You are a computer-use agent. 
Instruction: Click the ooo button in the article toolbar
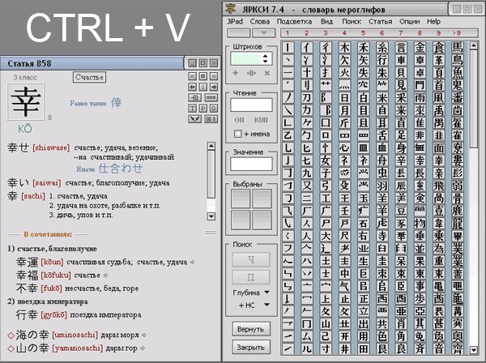click(x=211, y=97)
